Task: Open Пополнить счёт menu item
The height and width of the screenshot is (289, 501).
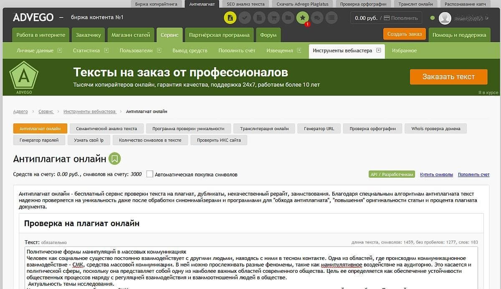Action: pos(237,50)
